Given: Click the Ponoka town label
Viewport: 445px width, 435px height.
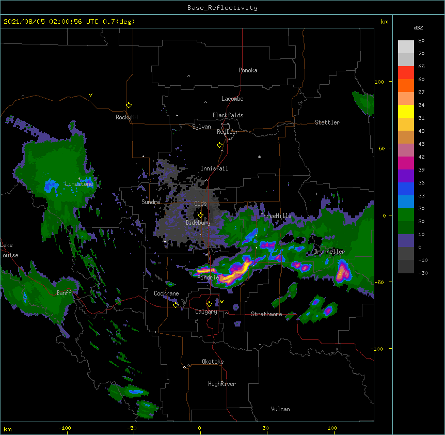Looking at the screenshot, I should [248, 70].
